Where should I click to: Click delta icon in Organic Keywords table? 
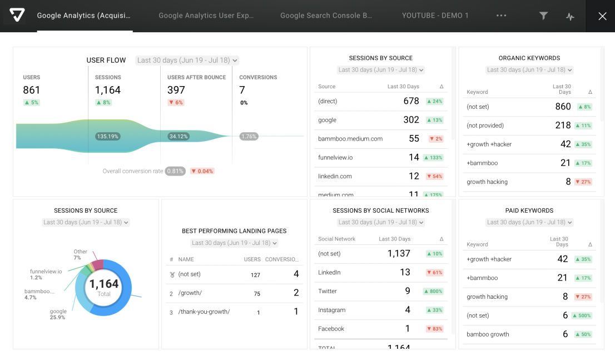590,92
